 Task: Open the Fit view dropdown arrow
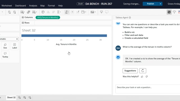pos(85,12)
